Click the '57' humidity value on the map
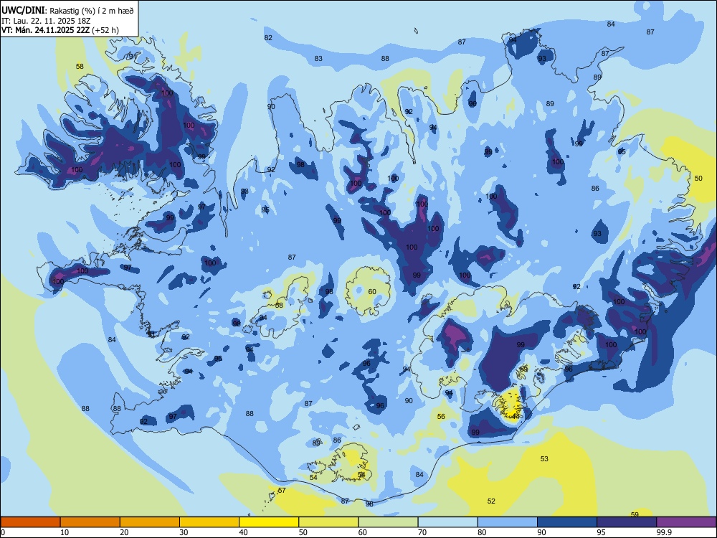Screen dimensions: 717x538 282,490
